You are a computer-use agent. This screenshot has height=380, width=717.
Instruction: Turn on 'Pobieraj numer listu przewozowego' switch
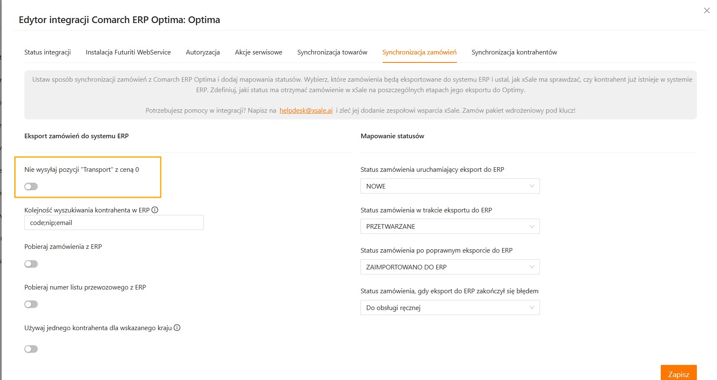tap(31, 304)
